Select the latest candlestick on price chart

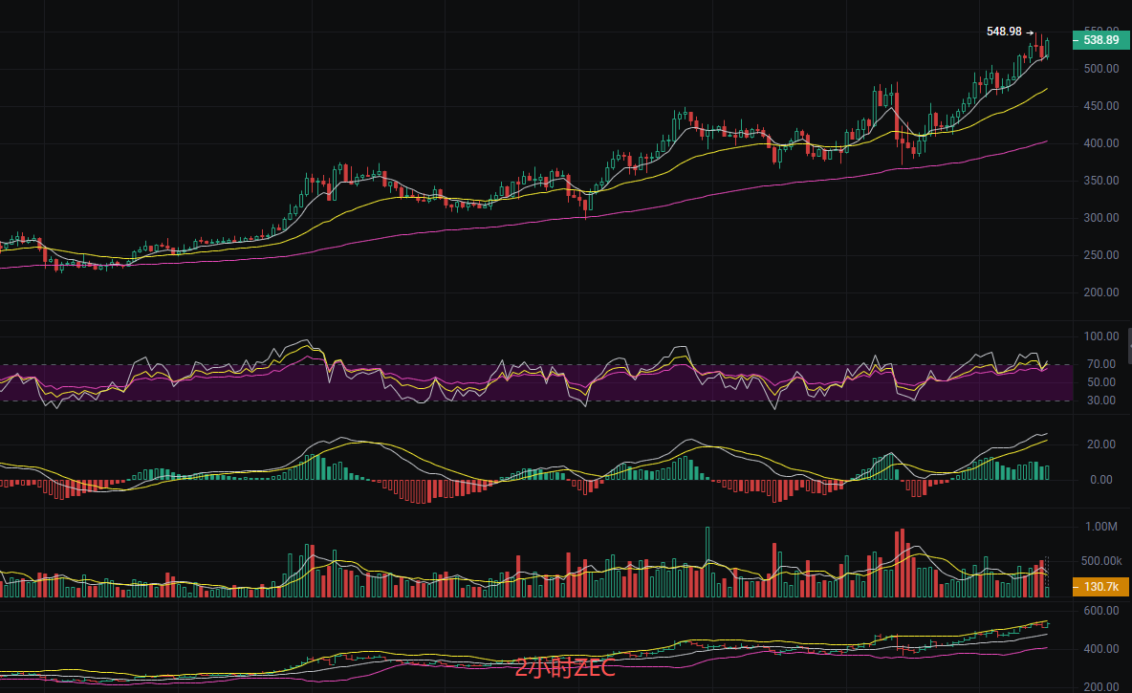pos(1048,48)
